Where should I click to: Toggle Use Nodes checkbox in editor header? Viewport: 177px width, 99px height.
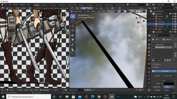(41, 90)
